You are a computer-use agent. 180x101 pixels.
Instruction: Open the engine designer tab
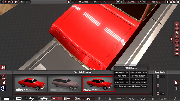point(19,99)
